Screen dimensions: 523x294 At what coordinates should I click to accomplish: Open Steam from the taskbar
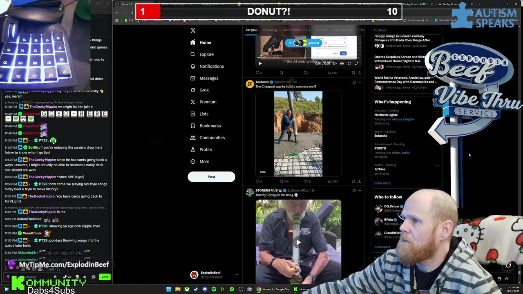[x=196, y=290]
